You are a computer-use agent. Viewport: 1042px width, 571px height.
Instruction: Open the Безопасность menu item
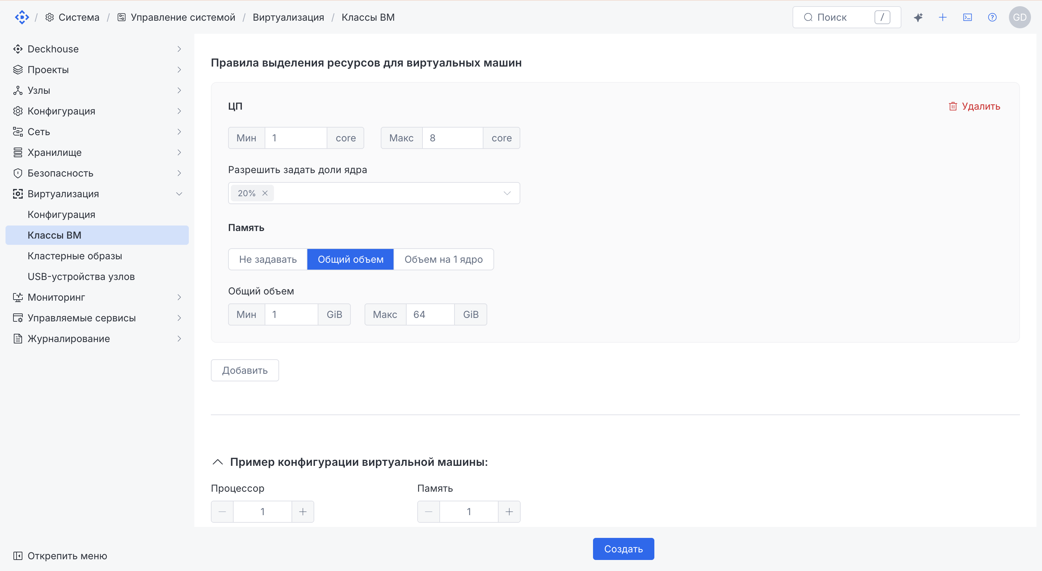click(97, 173)
